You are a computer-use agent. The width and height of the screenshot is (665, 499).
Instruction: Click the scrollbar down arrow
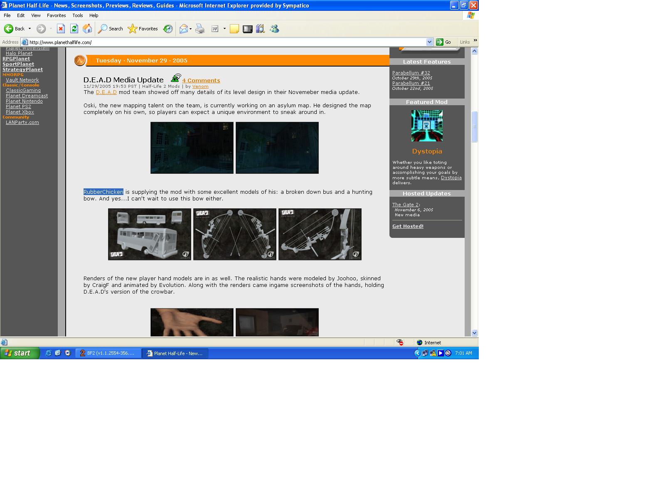click(474, 333)
